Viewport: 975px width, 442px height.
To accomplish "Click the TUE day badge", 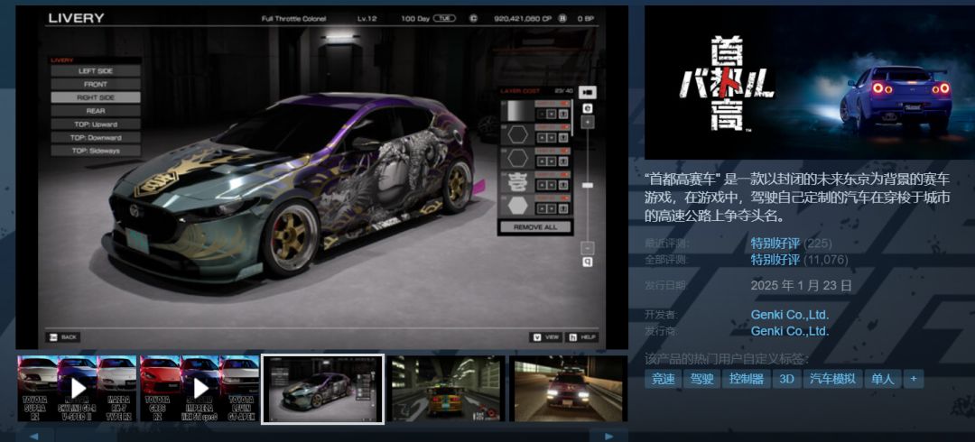I will (x=444, y=19).
